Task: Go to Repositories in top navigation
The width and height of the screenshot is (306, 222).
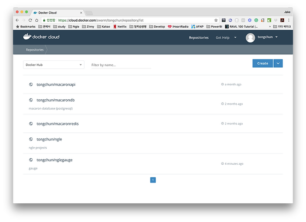Action: (x=198, y=38)
